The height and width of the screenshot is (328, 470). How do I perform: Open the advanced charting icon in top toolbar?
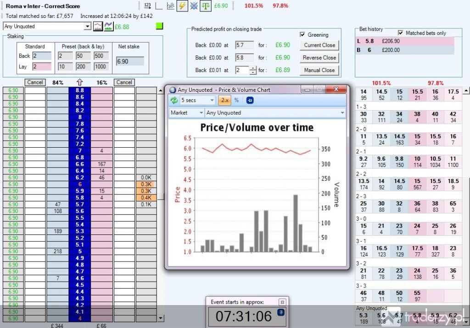[171, 6]
